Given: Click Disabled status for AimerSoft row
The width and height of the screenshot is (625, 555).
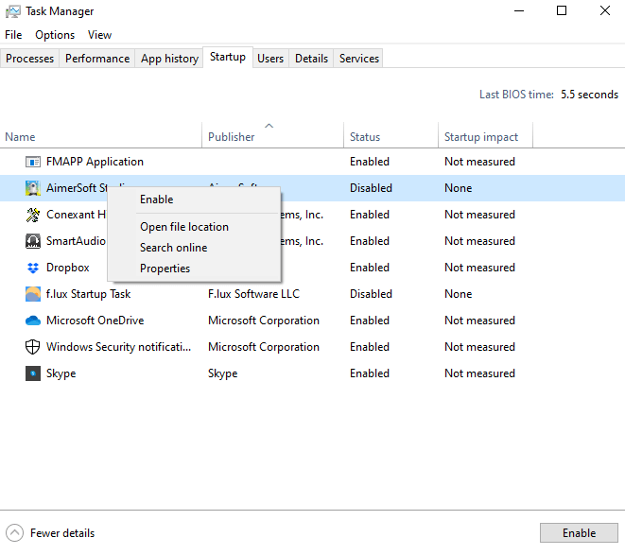Looking at the screenshot, I should (x=371, y=188).
